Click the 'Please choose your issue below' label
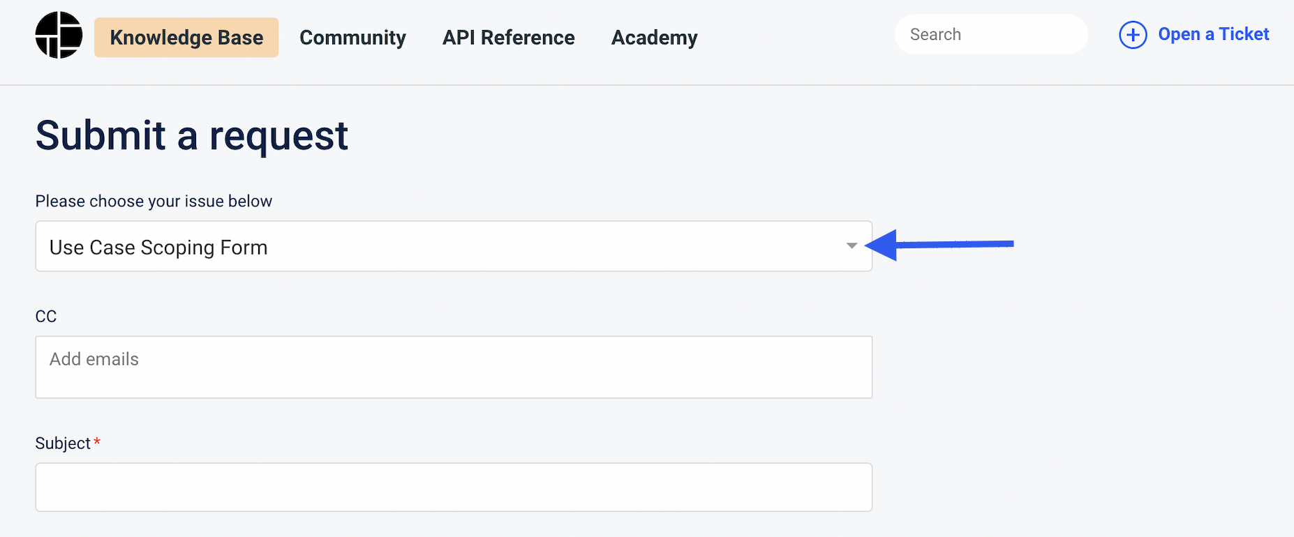 click(x=154, y=202)
